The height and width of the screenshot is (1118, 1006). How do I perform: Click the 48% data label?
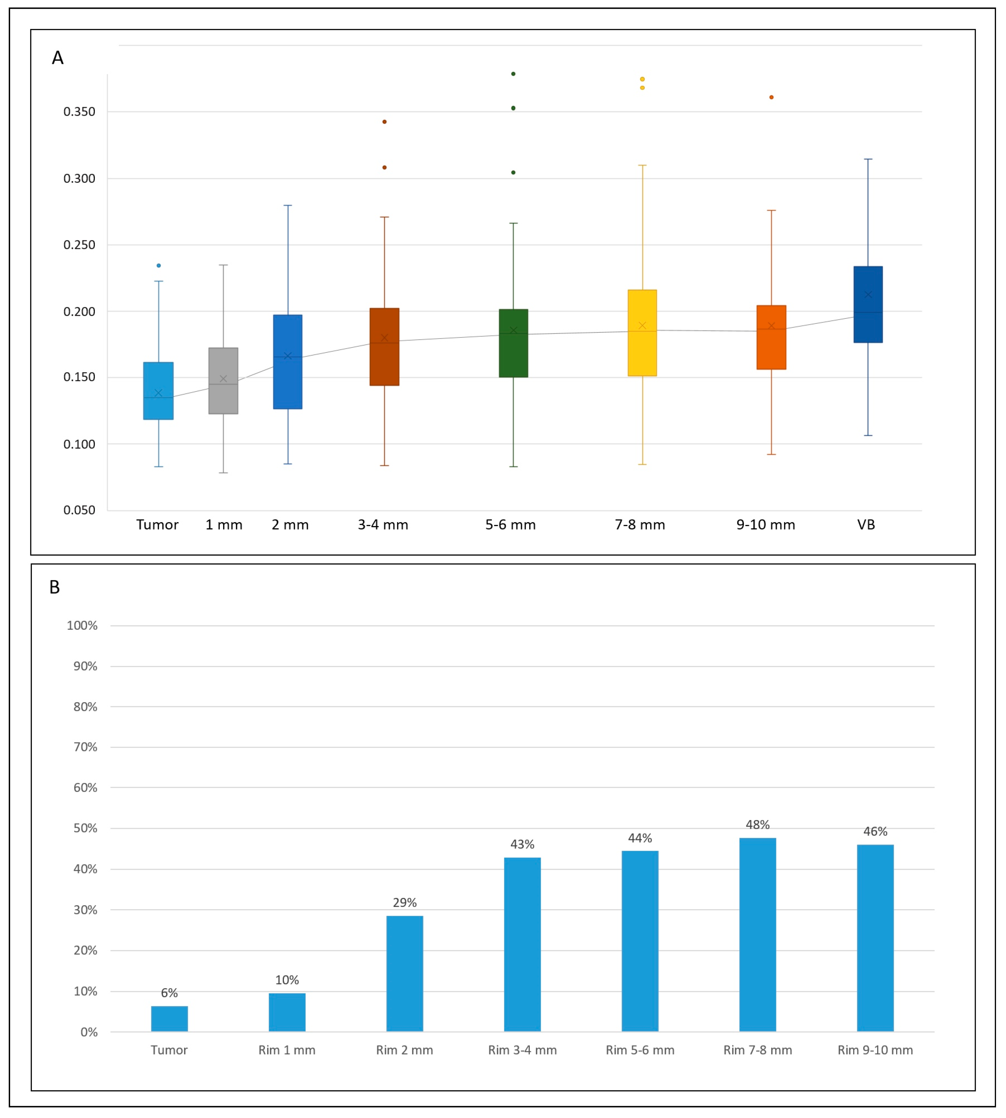tap(758, 825)
